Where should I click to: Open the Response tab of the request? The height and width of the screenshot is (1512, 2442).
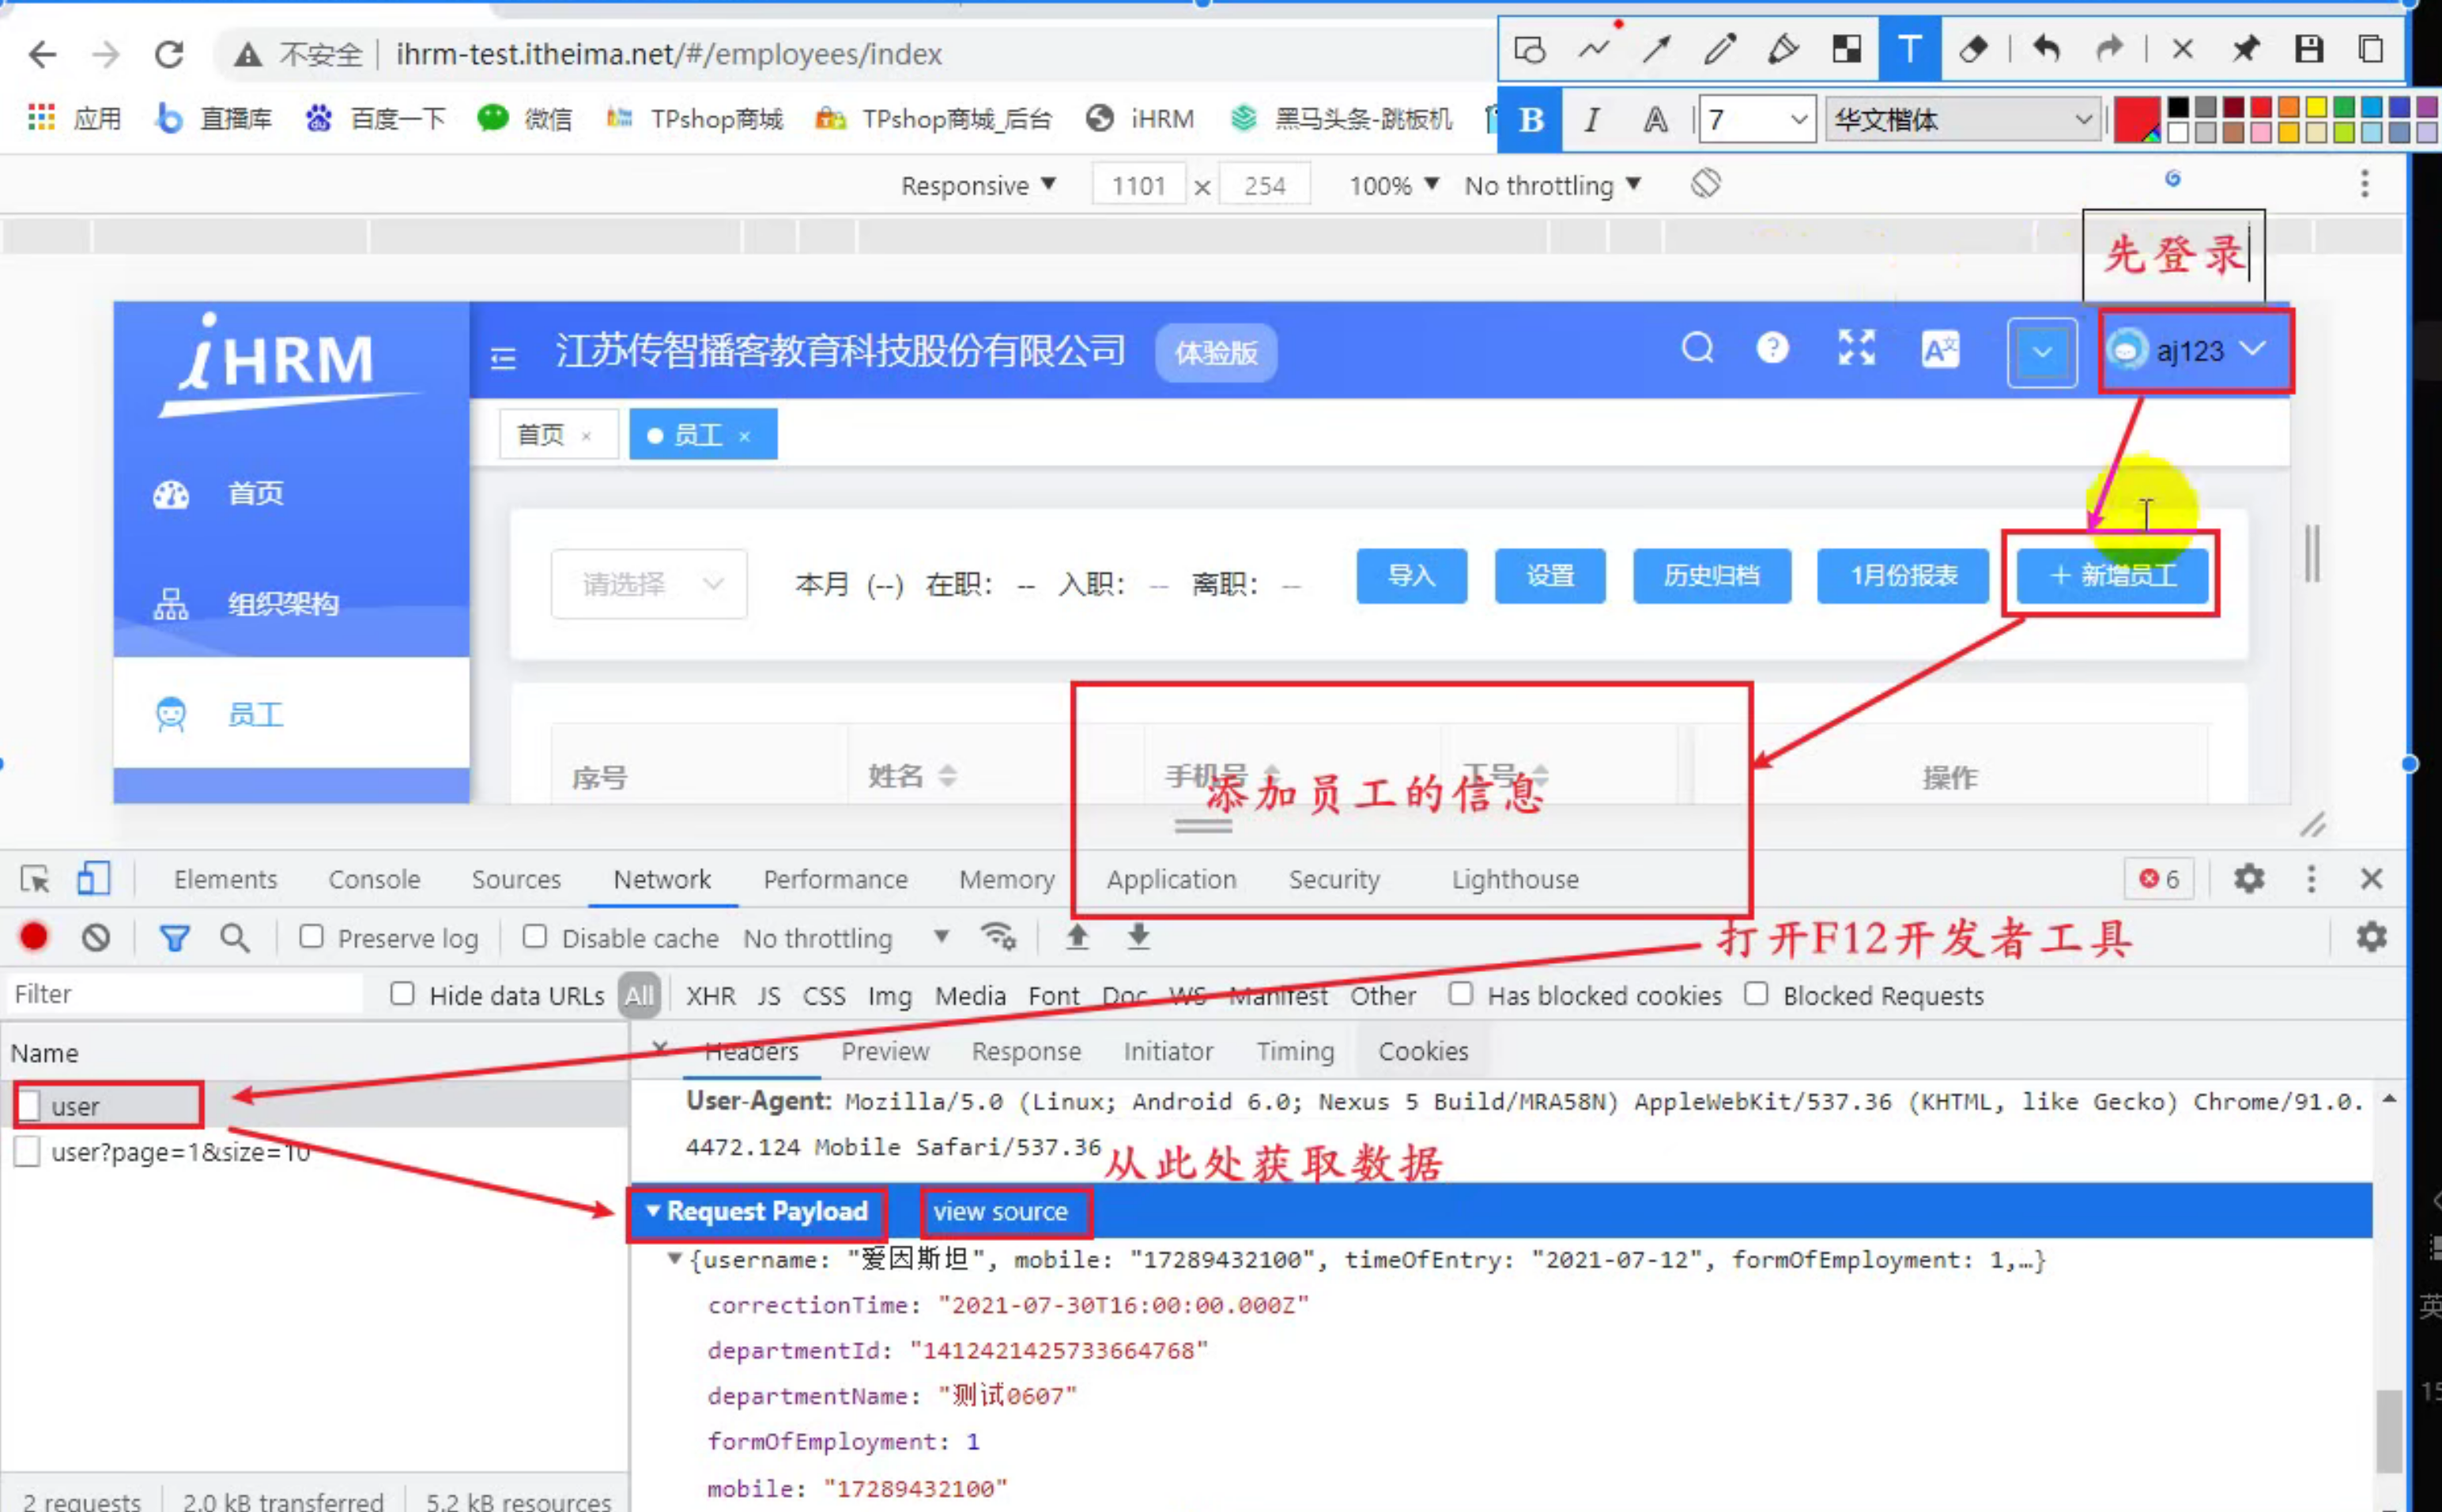click(x=1026, y=1051)
